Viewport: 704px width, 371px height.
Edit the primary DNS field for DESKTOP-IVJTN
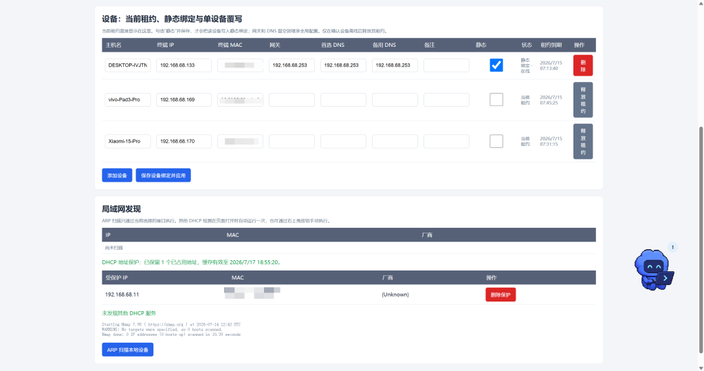point(343,65)
